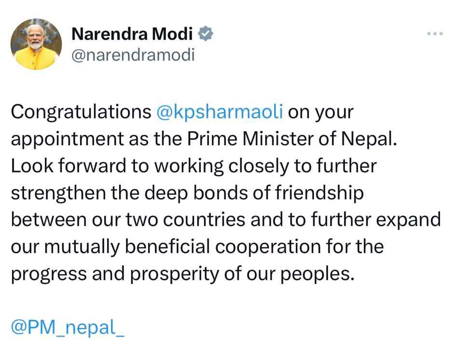Open Narendra Modi's profile picture
454x352 pixels.
[36, 44]
